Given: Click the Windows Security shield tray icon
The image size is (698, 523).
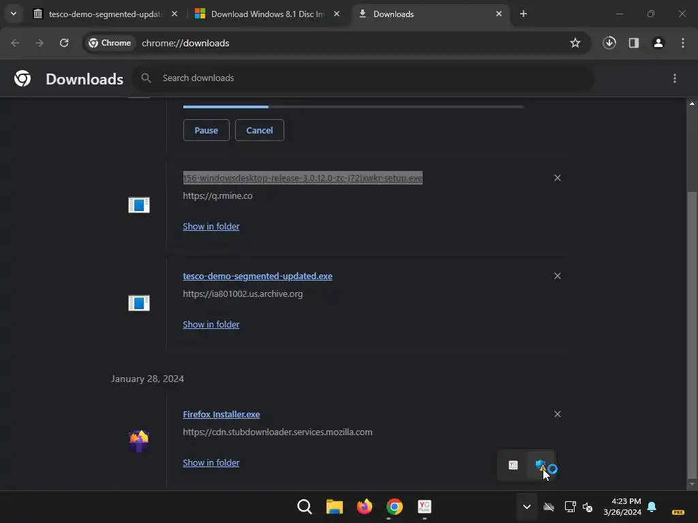Looking at the screenshot, I should pyautogui.click(x=541, y=465).
